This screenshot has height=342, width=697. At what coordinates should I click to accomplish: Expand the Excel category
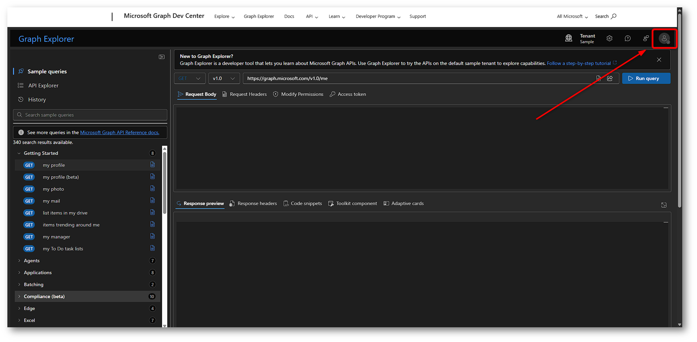tap(19, 320)
